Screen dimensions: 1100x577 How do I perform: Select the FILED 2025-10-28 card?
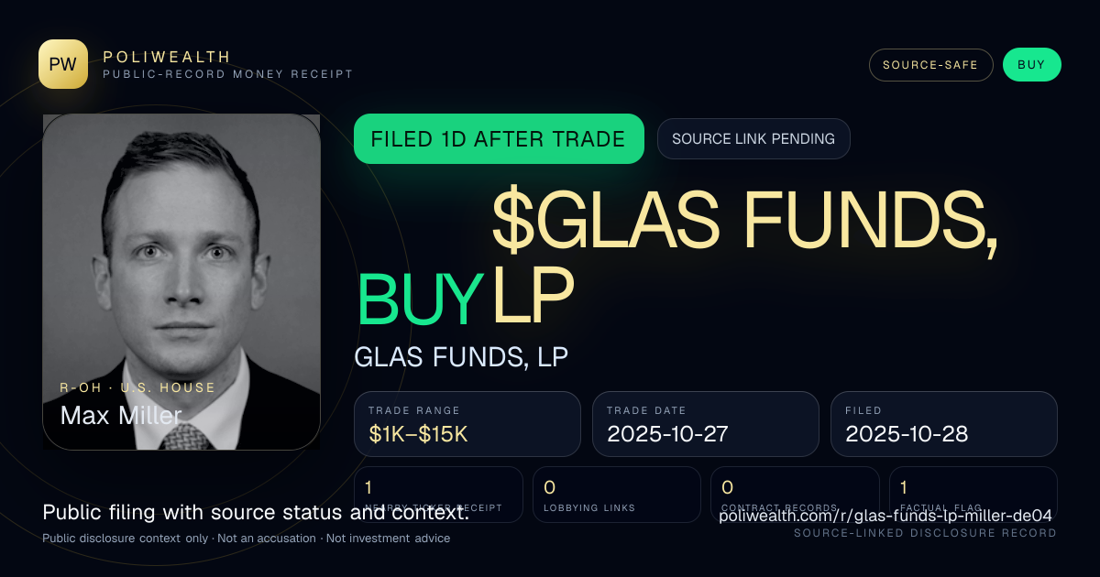(x=944, y=424)
